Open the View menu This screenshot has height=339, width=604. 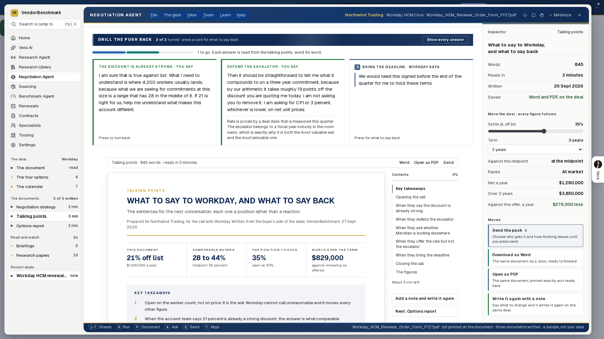click(192, 15)
